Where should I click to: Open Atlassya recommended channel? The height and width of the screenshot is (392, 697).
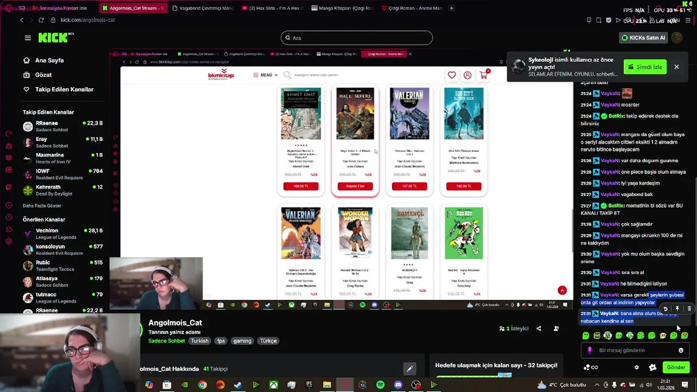(63, 281)
